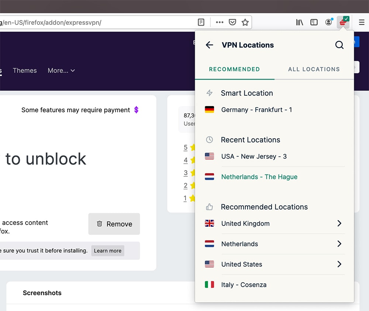The height and width of the screenshot is (311, 369).
Task: Expand United Kingdom server locations
Action: [x=339, y=223]
